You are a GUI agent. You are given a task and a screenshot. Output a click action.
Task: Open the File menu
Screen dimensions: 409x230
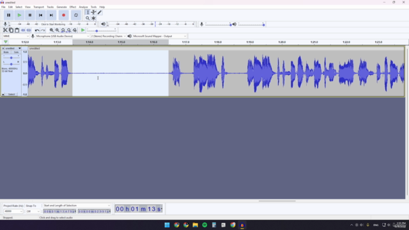[3, 7]
